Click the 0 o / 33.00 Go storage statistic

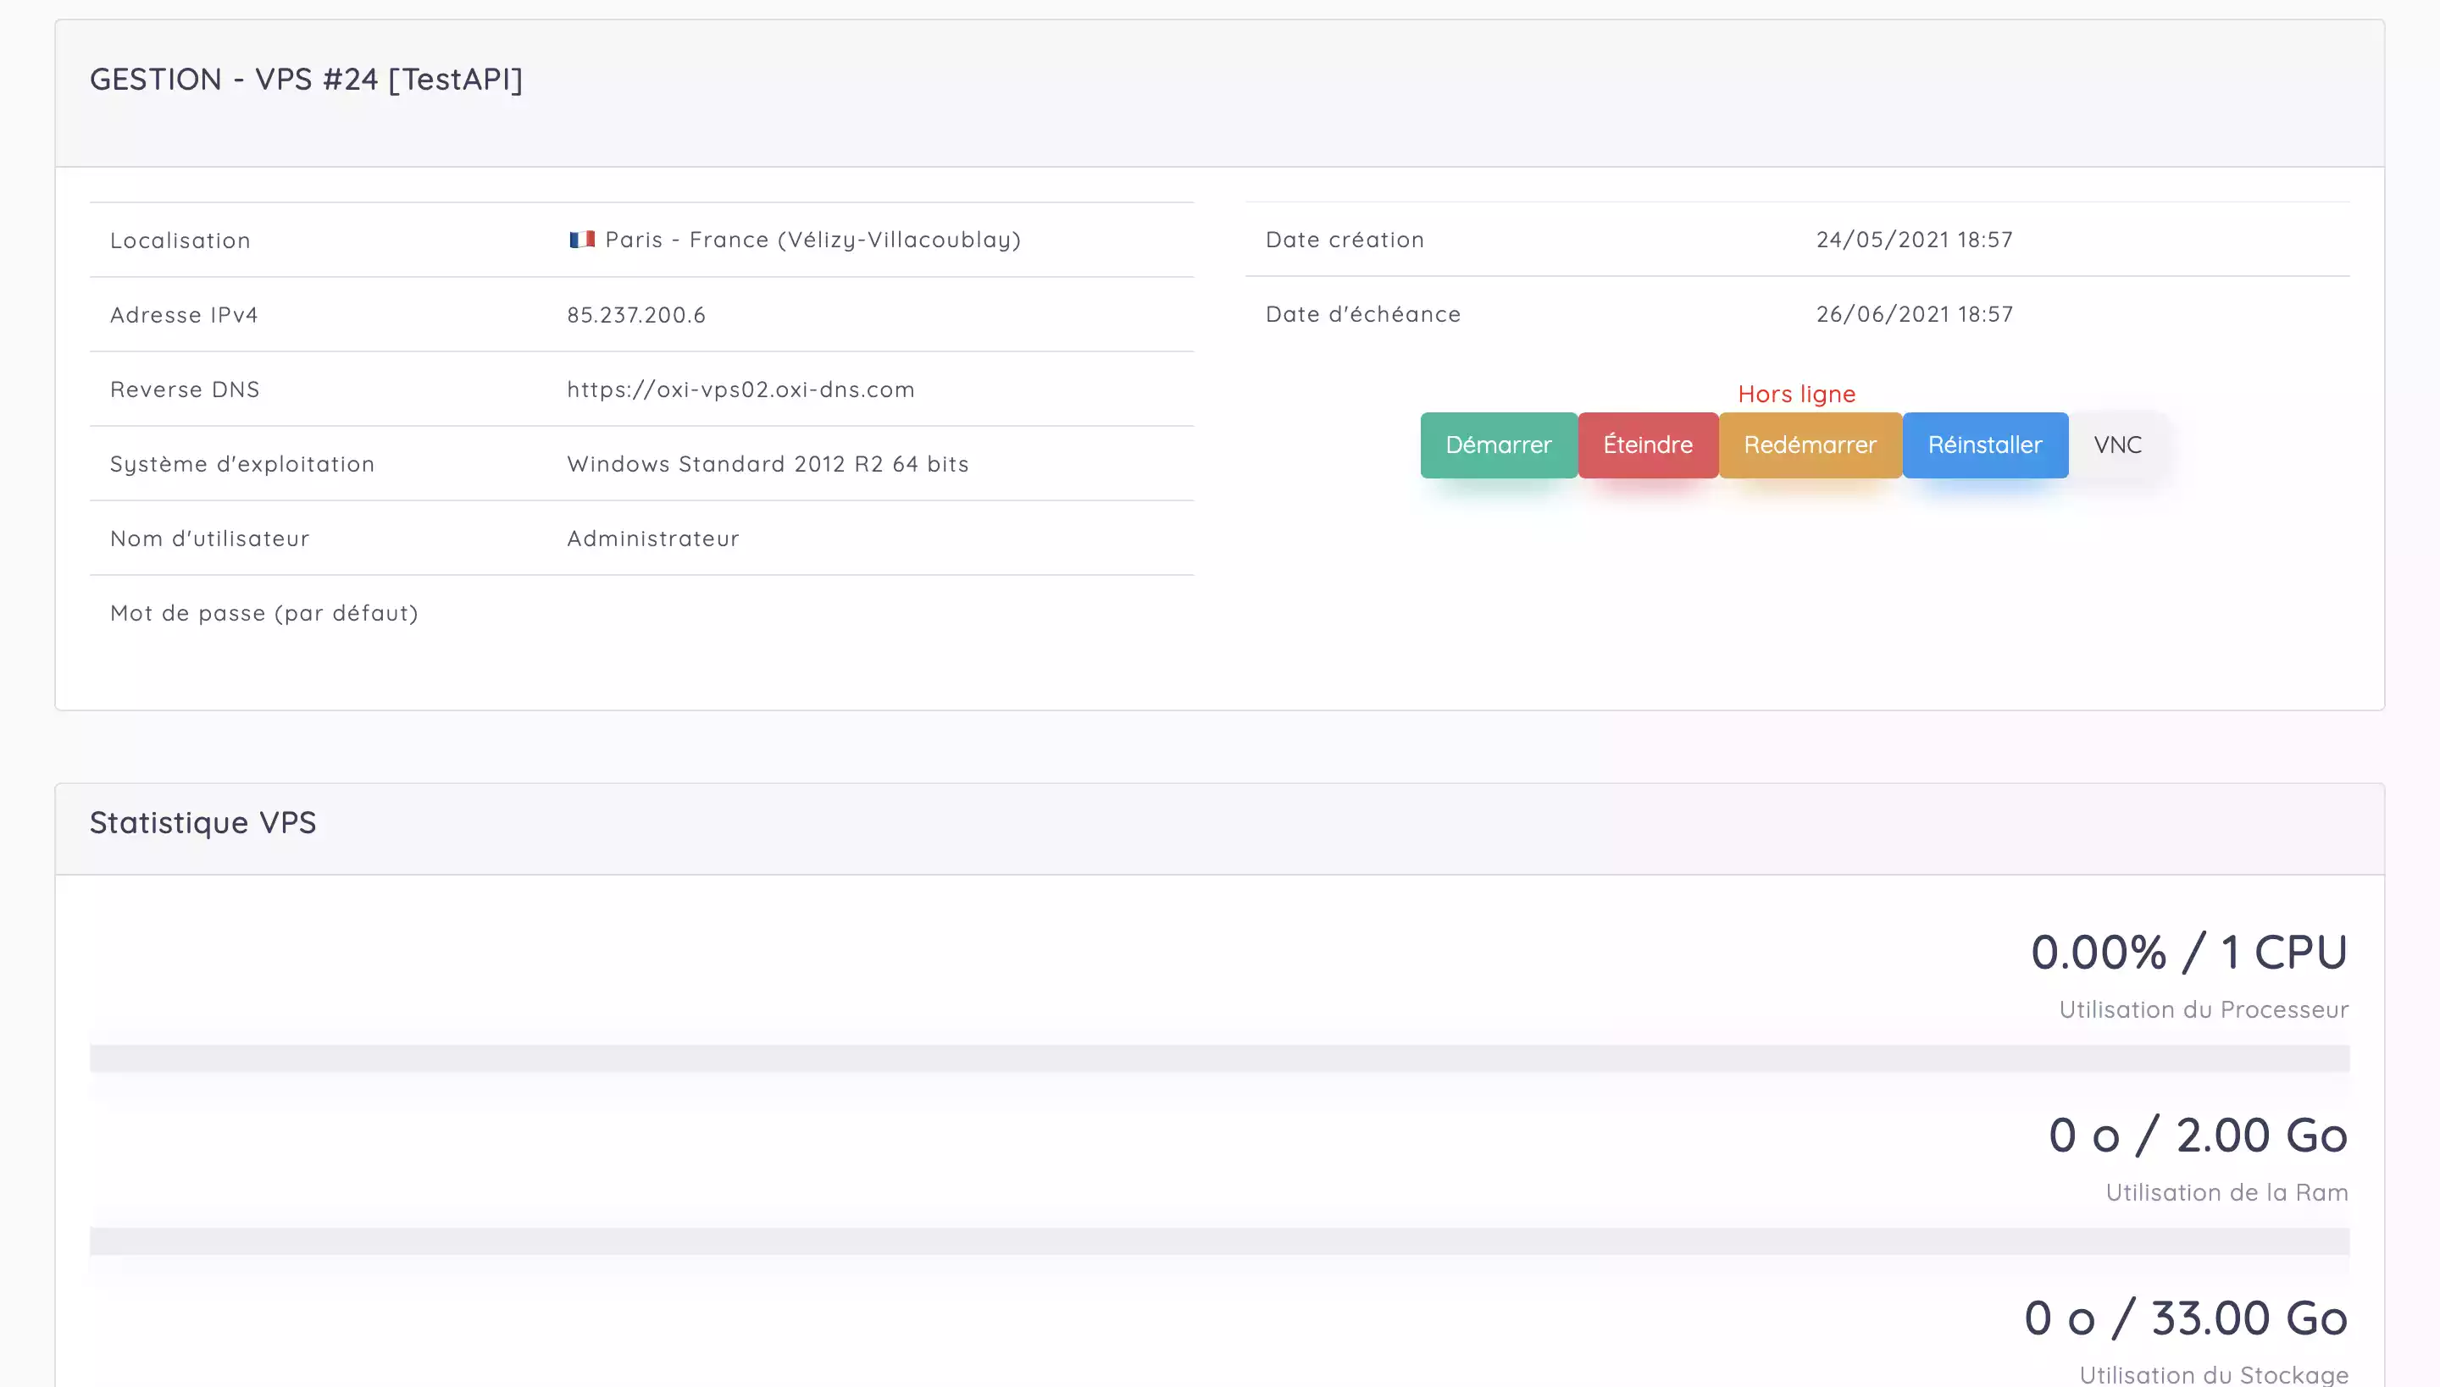click(x=2184, y=1318)
